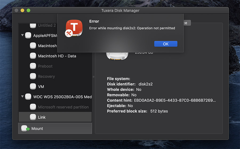Click the Ejectable value No
Screen dimensions: 240x149
click(x=130, y=106)
